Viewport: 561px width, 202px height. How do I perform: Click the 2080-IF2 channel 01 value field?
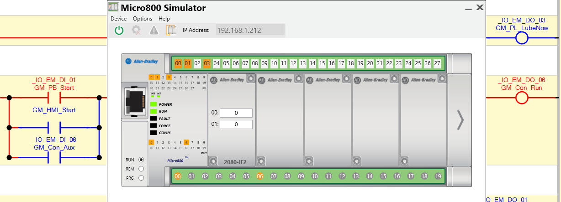[x=236, y=124]
